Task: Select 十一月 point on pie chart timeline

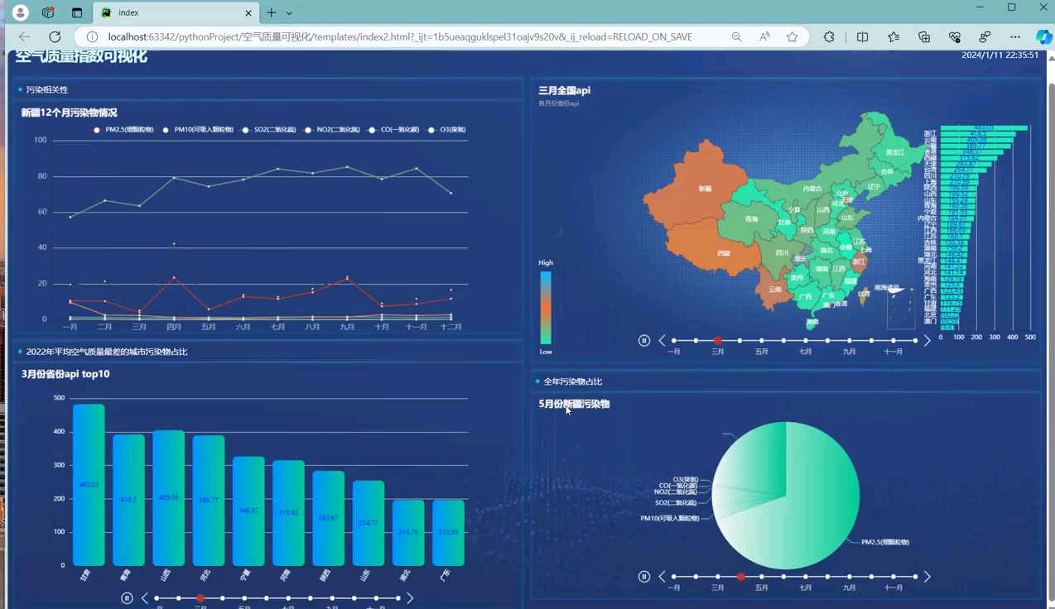Action: [894, 577]
